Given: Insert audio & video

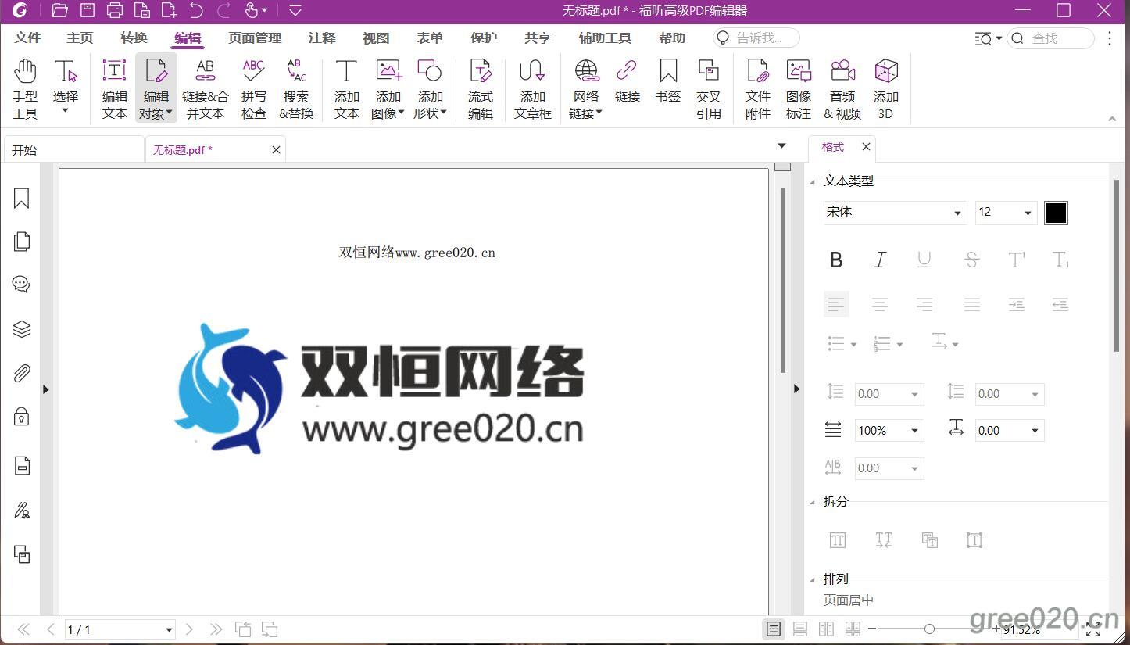Looking at the screenshot, I should (x=842, y=88).
